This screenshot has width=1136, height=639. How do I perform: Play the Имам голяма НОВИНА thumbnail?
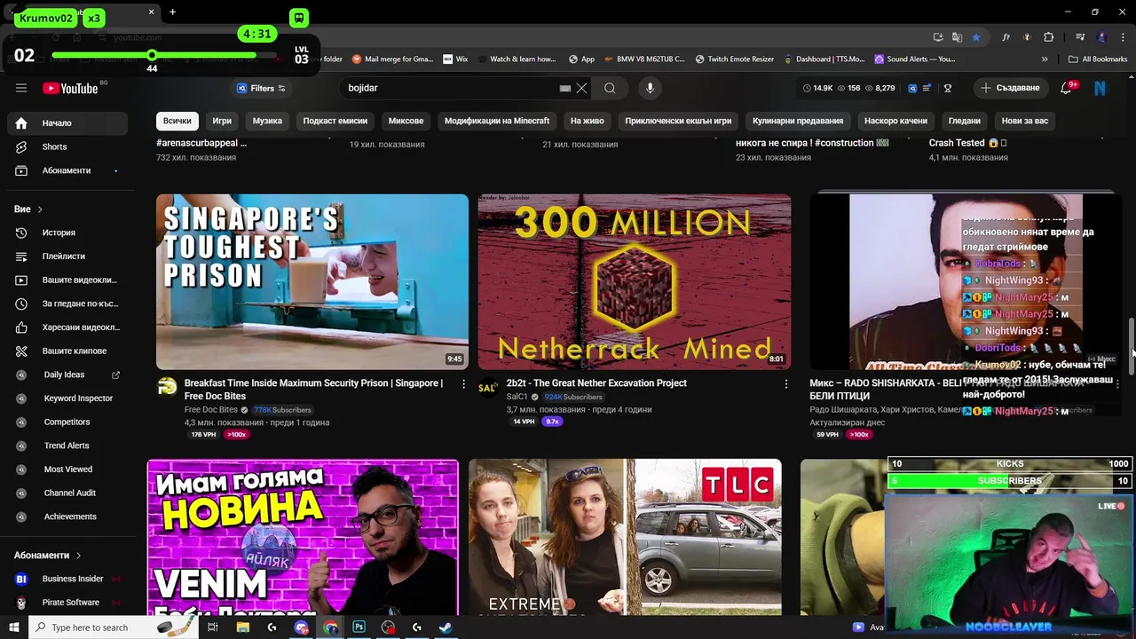(x=303, y=537)
